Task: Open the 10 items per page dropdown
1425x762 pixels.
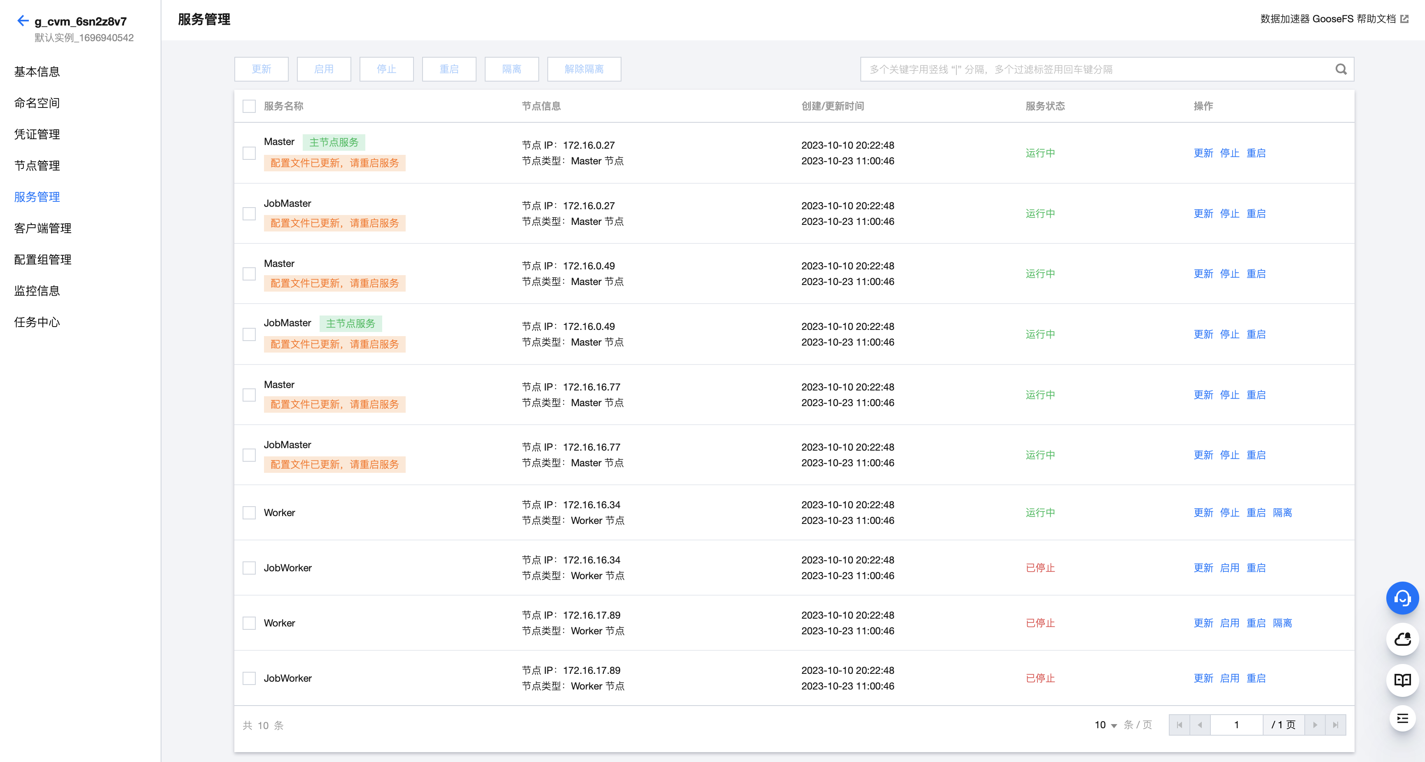Action: pos(1105,725)
